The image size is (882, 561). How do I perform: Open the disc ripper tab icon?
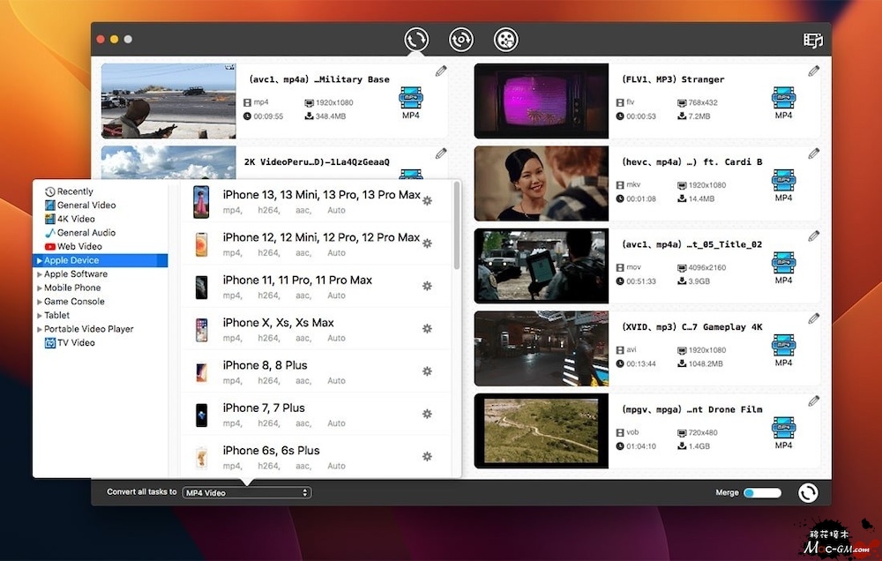coord(461,39)
